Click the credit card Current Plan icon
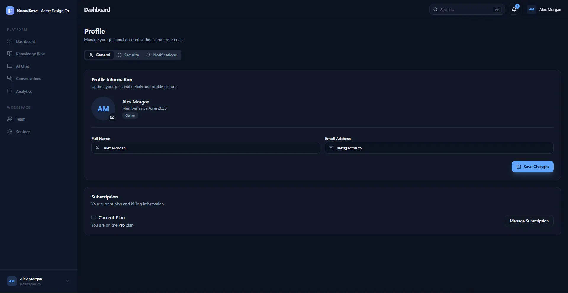This screenshot has width=568, height=293. 94,217
